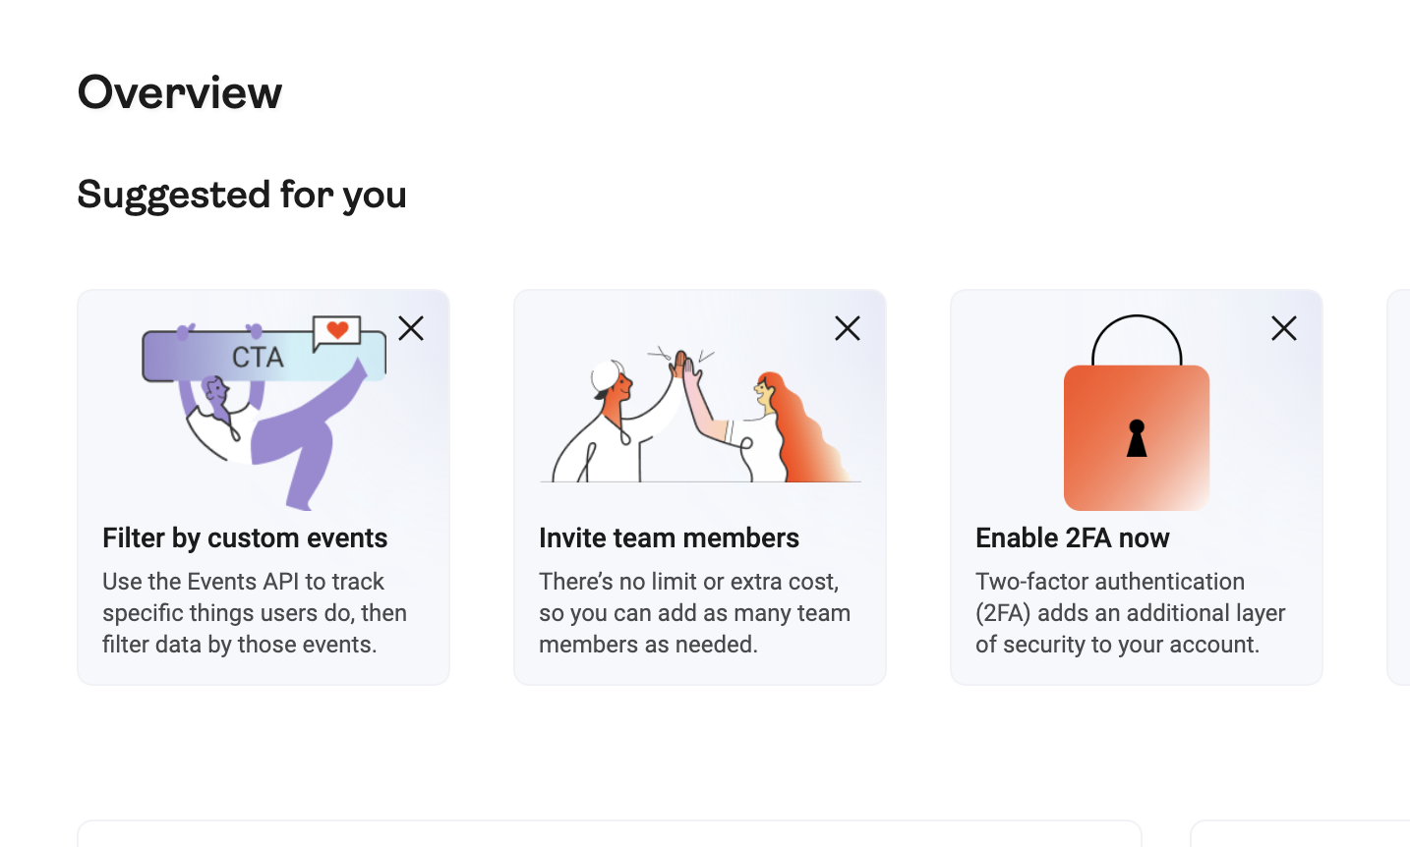1410x847 pixels.
Task: Select the Enable 2FA now title
Action: 1072,537
